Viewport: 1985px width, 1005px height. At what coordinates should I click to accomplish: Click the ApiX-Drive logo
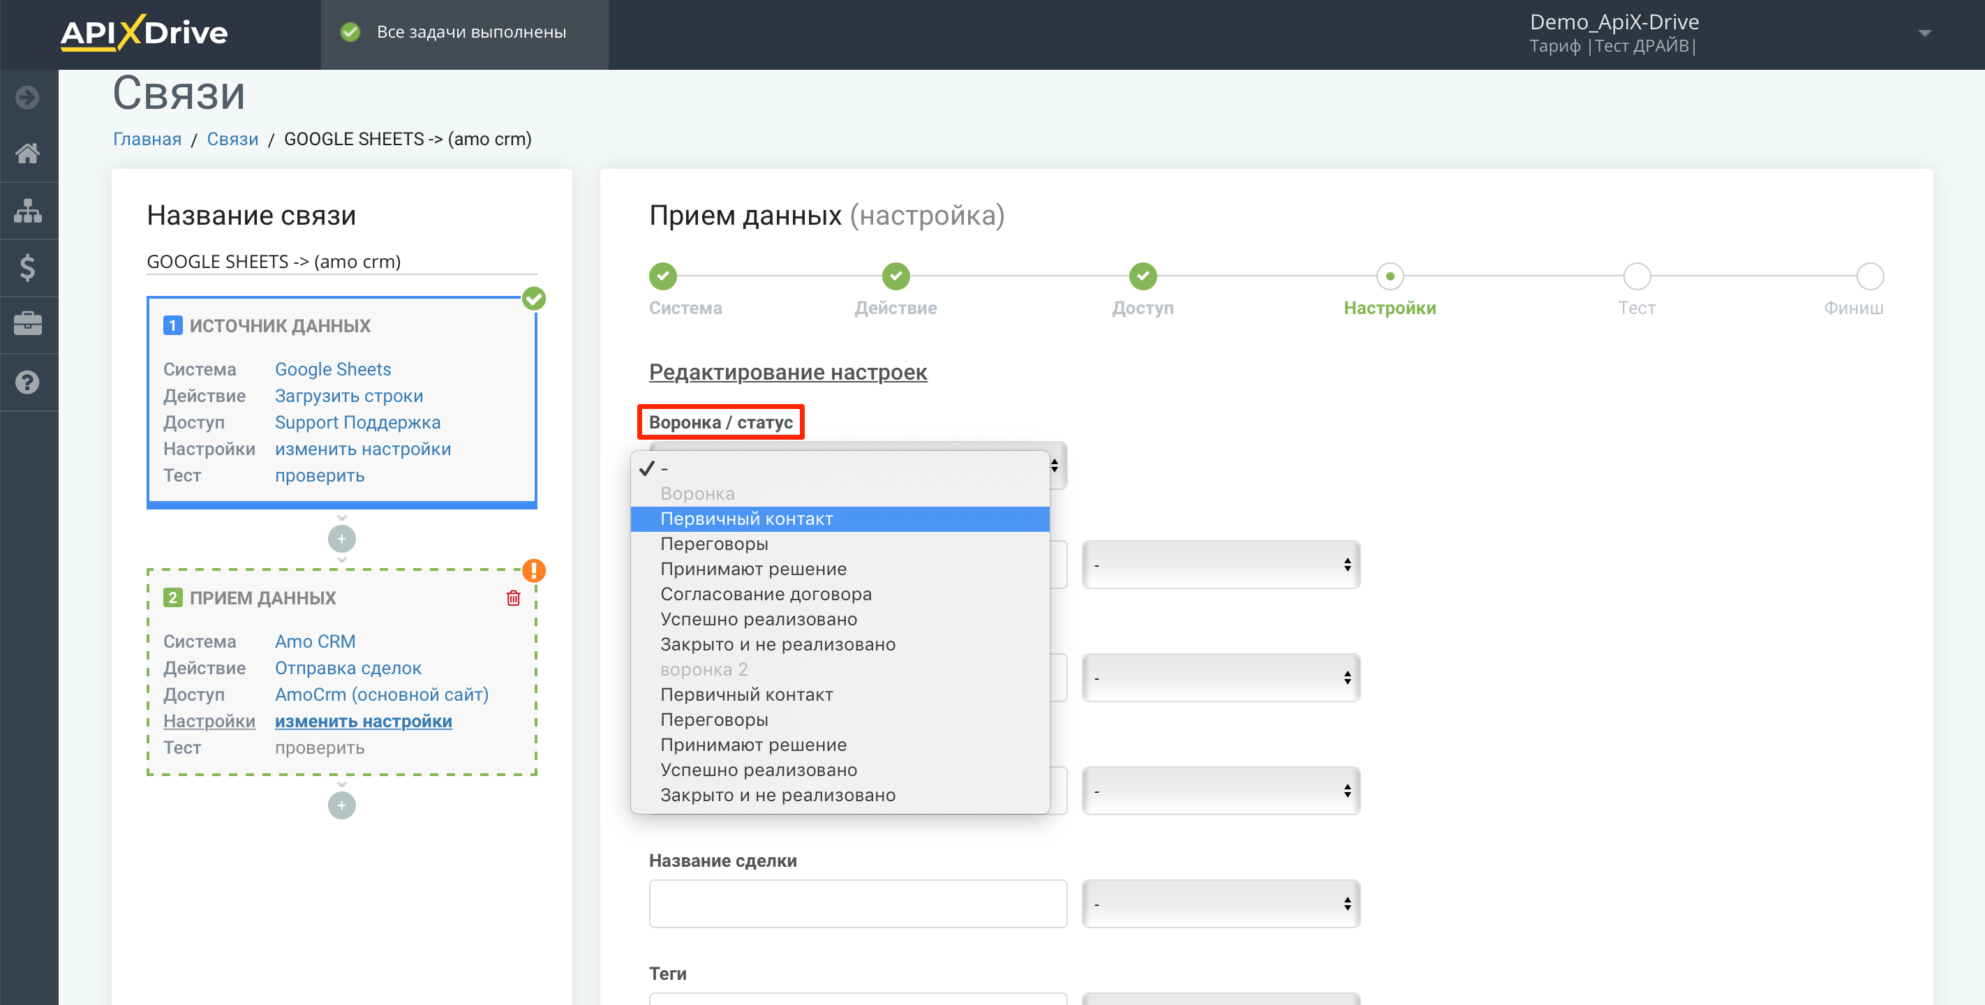pos(144,32)
